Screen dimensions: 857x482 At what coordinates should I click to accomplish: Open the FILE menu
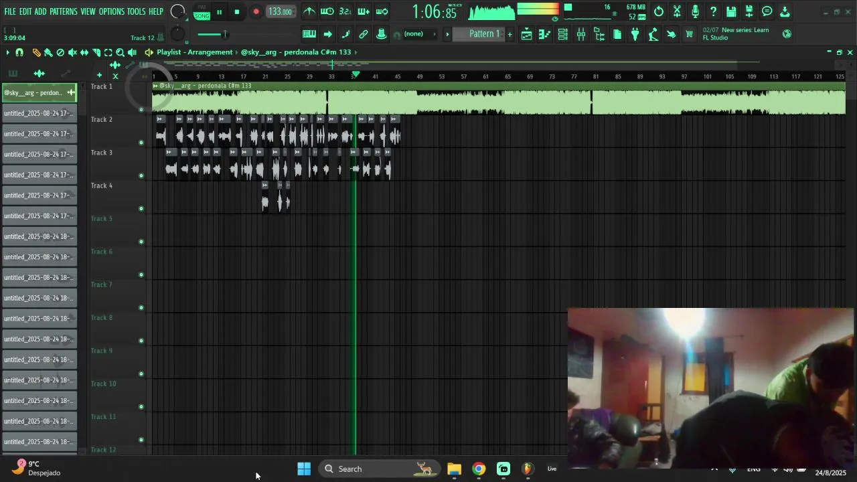pos(10,12)
